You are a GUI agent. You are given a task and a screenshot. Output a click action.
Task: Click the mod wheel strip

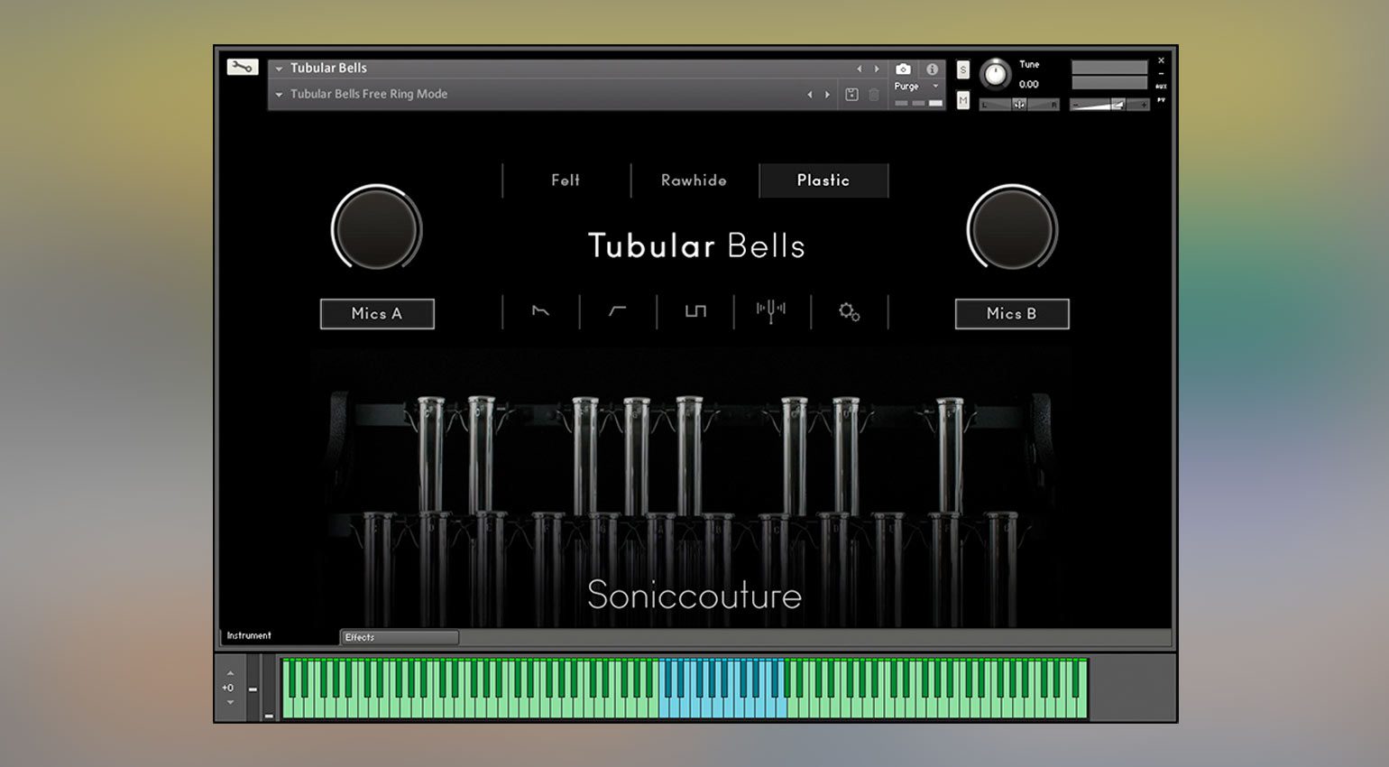[269, 688]
